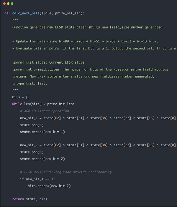
Task: Click the 'bits = []' assignment line
Action: 21,97
